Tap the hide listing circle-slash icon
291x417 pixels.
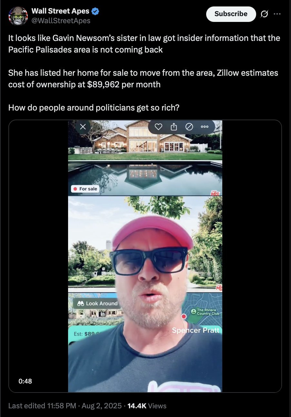189,127
